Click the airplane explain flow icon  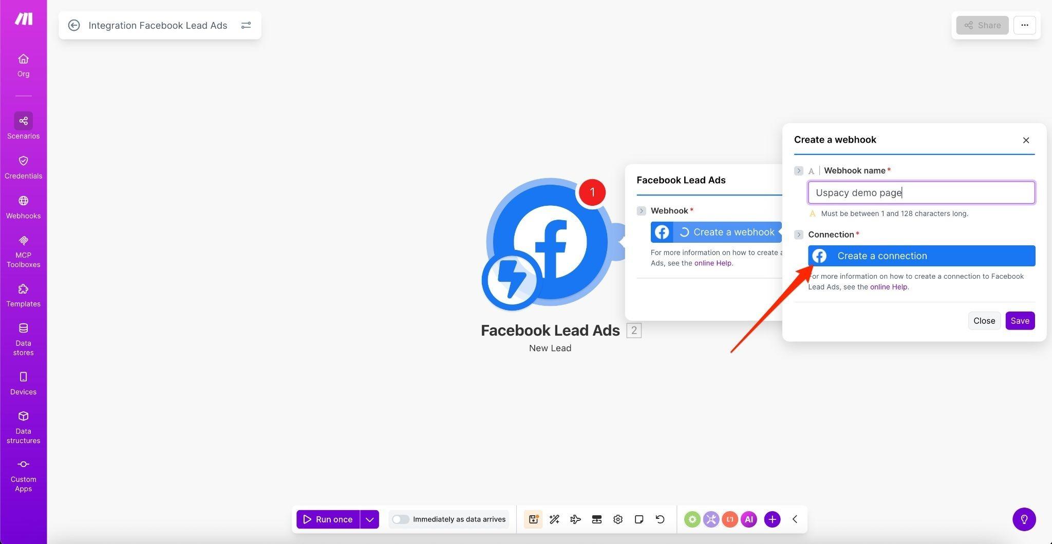tap(575, 519)
